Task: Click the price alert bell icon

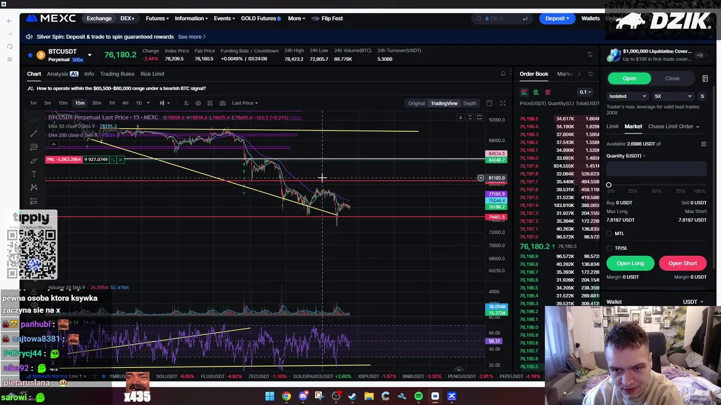Action: coord(503,74)
